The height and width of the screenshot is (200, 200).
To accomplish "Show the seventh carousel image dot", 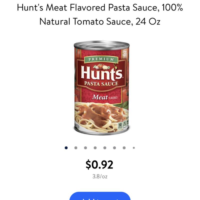I will (x=124, y=148).
